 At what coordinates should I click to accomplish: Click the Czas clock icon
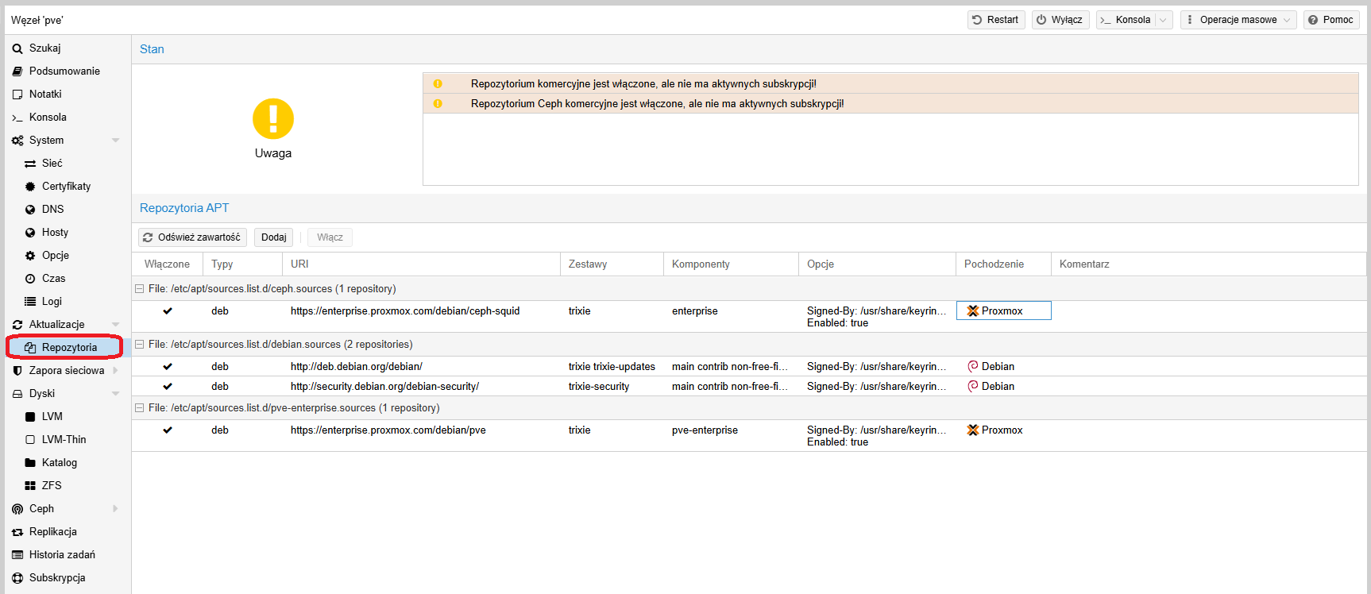pos(30,279)
